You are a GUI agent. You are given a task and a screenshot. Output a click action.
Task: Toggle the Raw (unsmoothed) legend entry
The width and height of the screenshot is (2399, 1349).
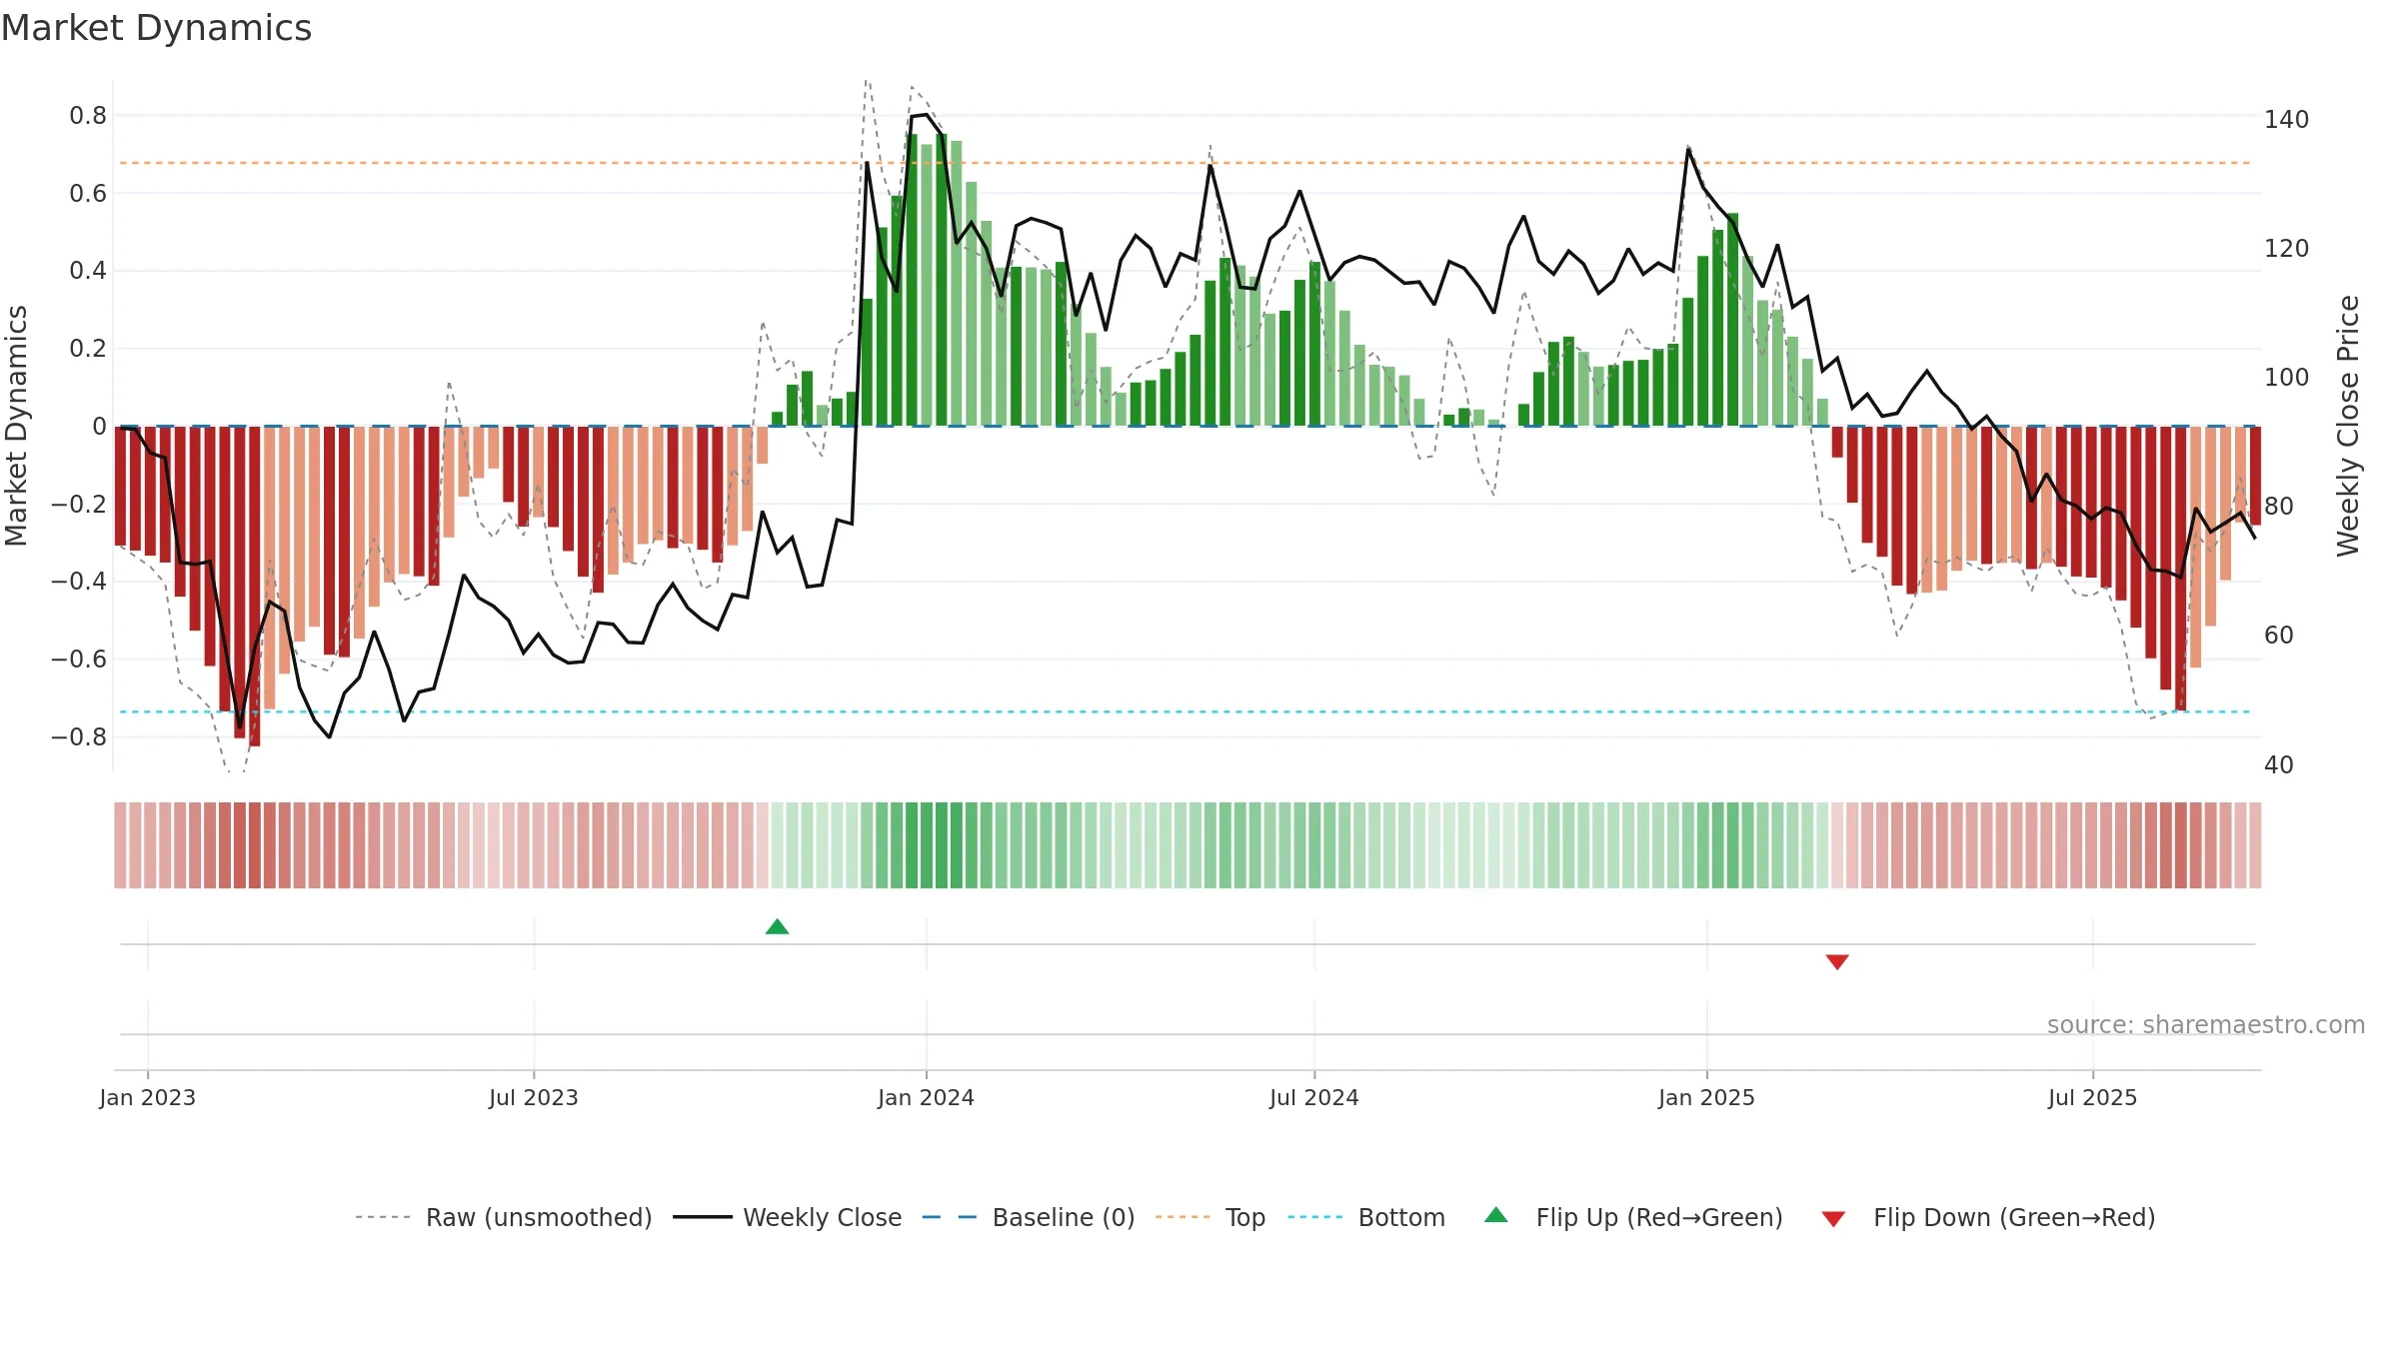click(x=503, y=1217)
